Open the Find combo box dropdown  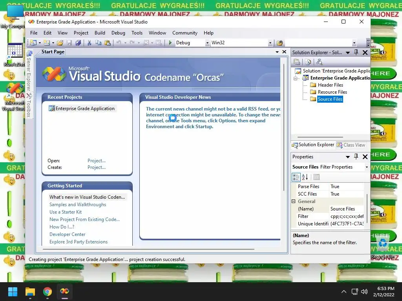(x=354, y=43)
